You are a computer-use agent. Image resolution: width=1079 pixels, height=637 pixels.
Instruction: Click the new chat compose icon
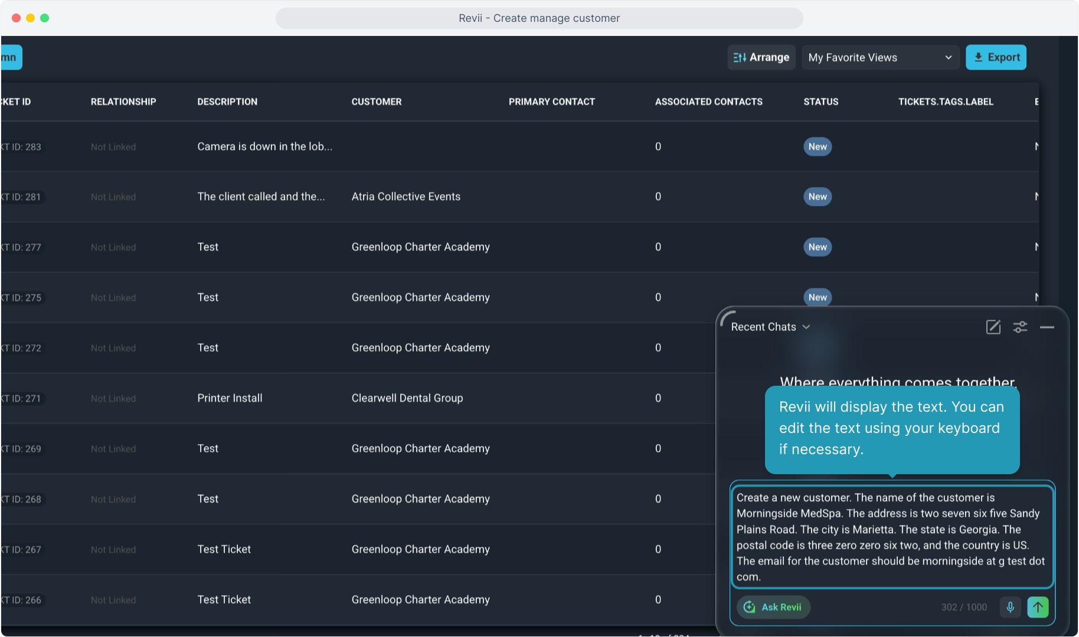point(993,327)
